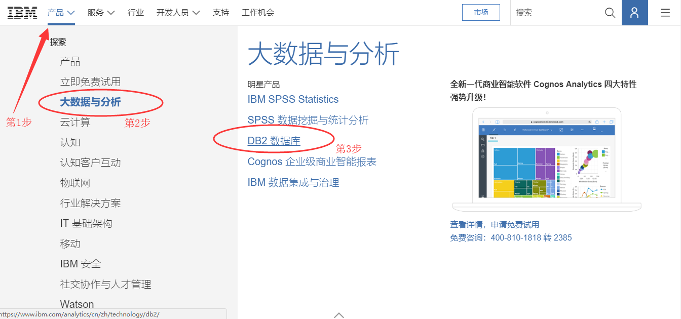Open Cognos 企业级商业智能报表 link
Image resolution: width=681 pixels, height=319 pixels.
click(312, 162)
